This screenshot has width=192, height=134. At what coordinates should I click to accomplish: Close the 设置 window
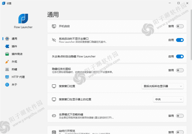pos(187,3)
